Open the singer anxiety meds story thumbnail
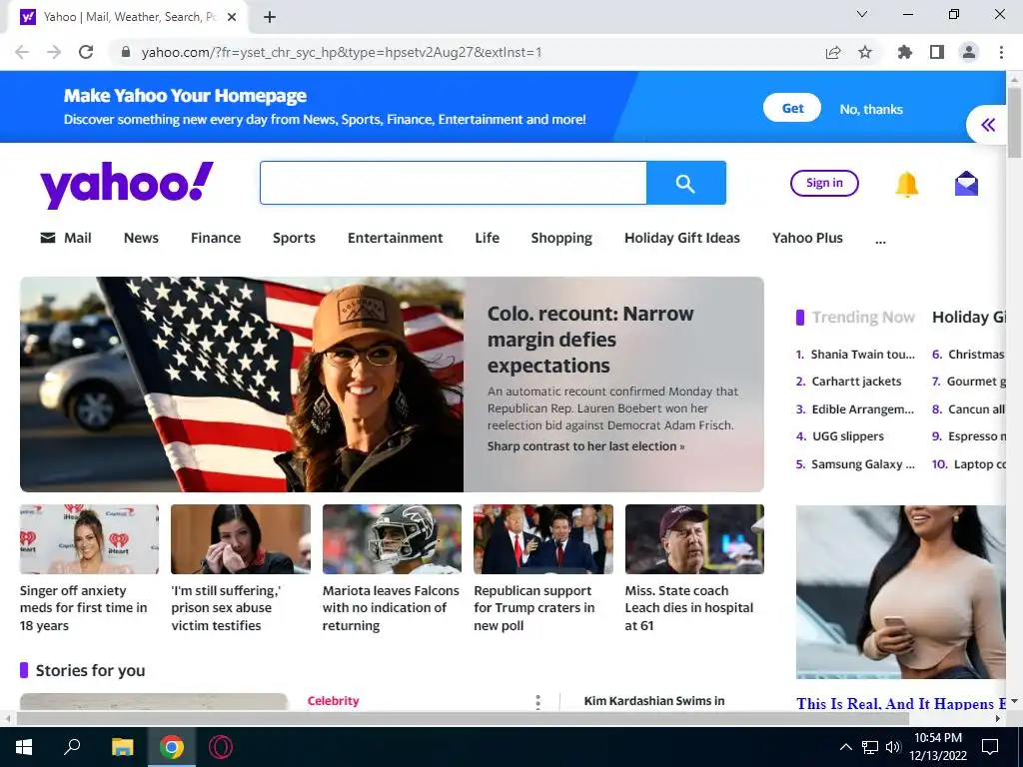The width and height of the screenshot is (1023, 767). tap(89, 538)
